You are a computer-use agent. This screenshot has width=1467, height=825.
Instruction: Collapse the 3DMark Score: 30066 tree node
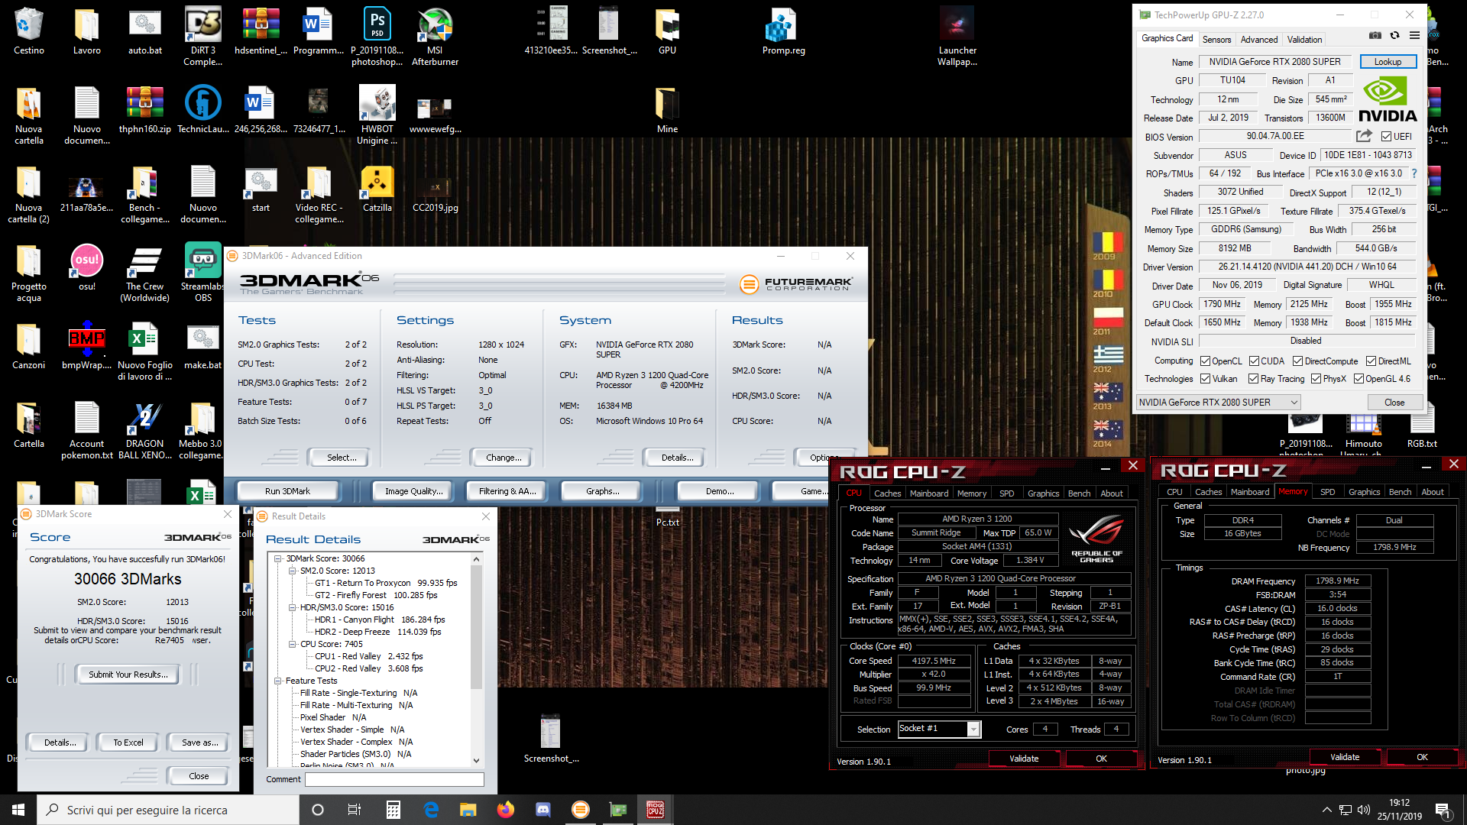tap(278, 558)
